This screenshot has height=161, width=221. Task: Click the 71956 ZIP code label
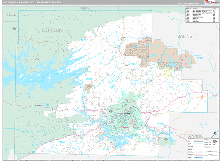89,79
